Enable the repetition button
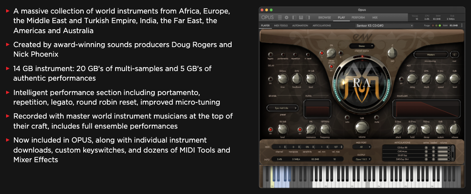471x194 pixels. tap(295, 54)
